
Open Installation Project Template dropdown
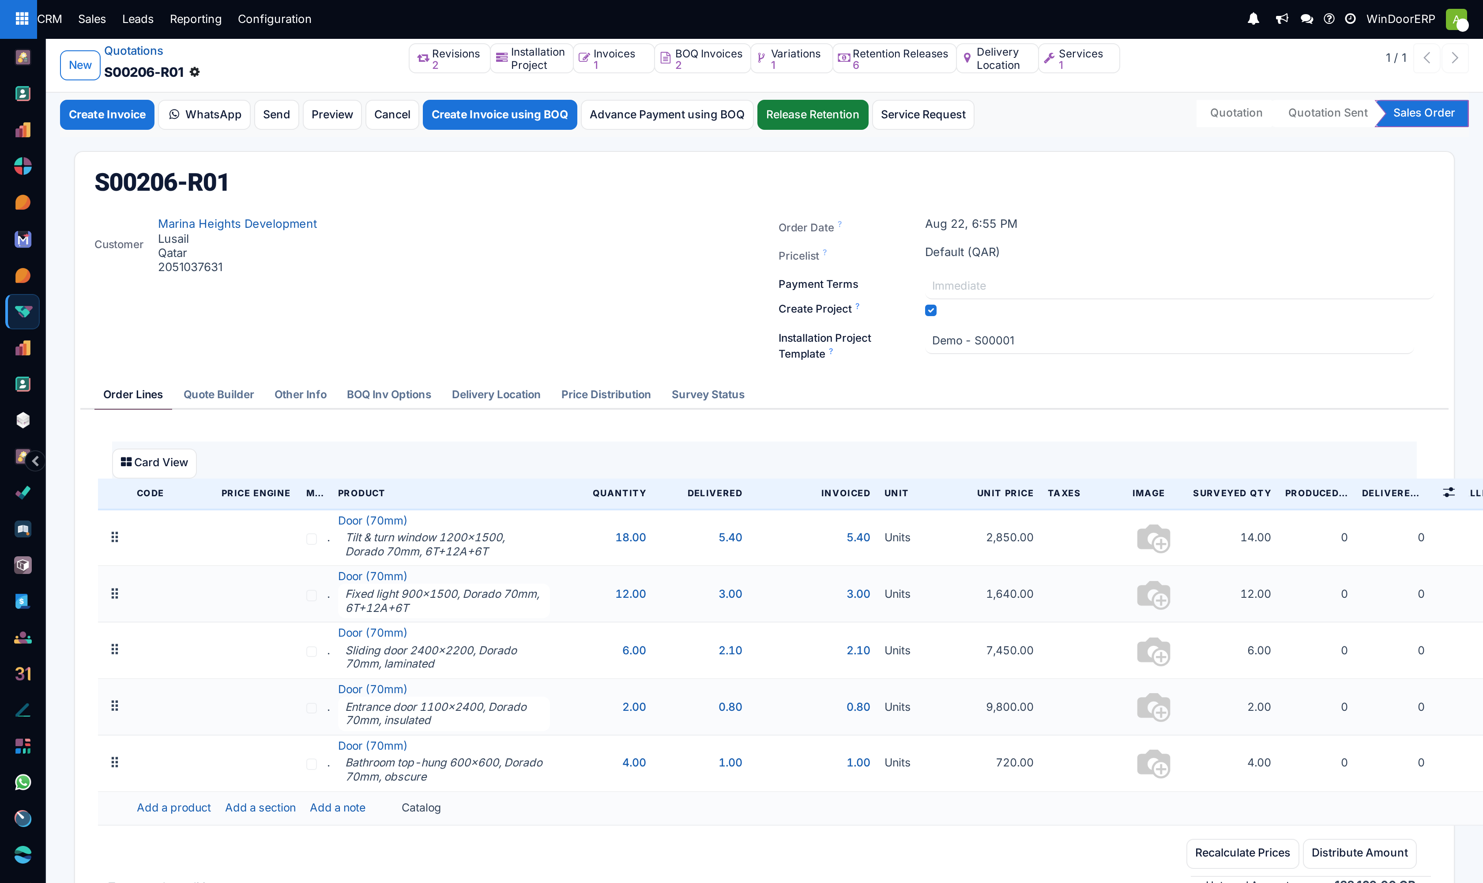(x=1169, y=340)
